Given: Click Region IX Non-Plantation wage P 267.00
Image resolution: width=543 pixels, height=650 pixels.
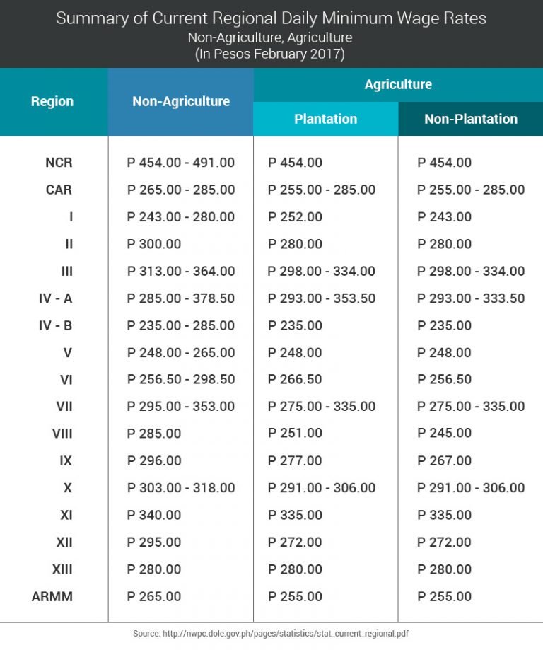Looking at the screenshot, I should (445, 460).
